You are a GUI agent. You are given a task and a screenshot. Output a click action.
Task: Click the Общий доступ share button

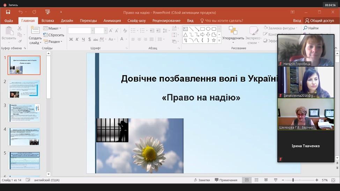[x=319, y=21]
